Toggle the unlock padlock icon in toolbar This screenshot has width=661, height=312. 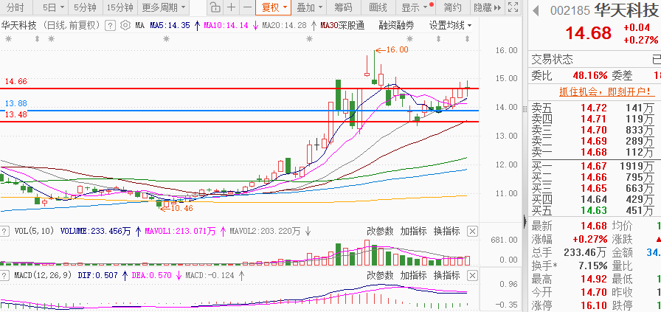coord(215,7)
